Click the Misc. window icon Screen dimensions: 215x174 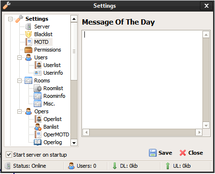pos(38,104)
